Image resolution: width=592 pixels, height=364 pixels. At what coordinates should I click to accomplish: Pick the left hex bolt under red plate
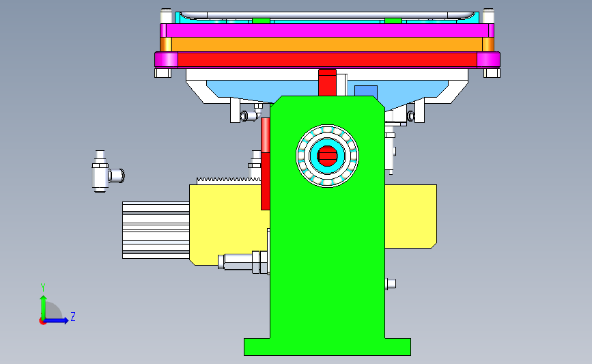tap(163, 72)
